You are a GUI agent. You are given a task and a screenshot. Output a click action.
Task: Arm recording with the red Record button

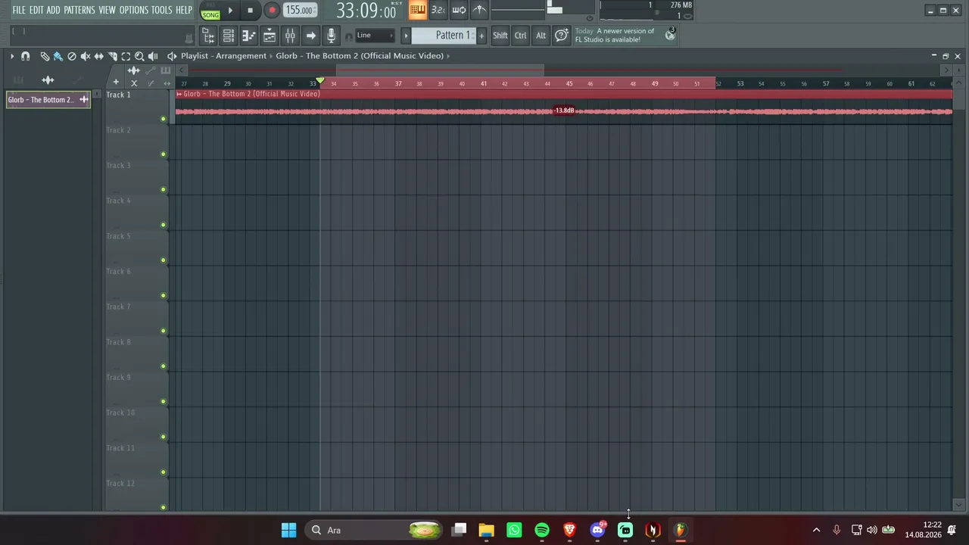272,11
